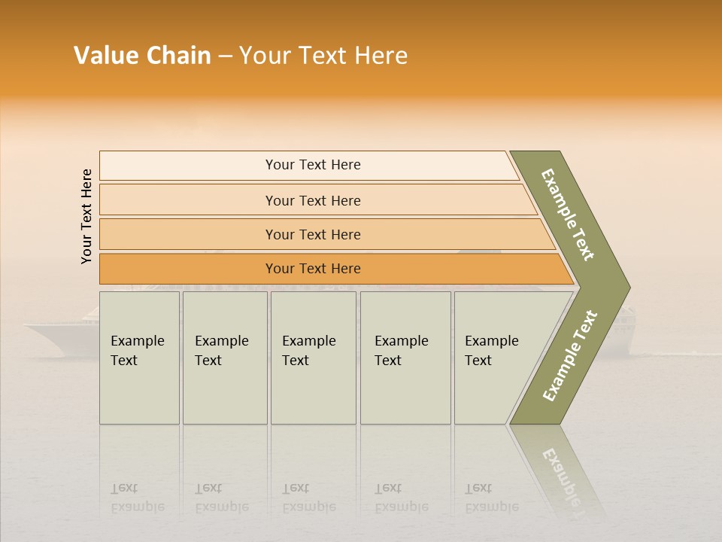Click the slide title 'Value Chain – Your Text Here'
This screenshot has height=542, width=722.
pos(241,55)
